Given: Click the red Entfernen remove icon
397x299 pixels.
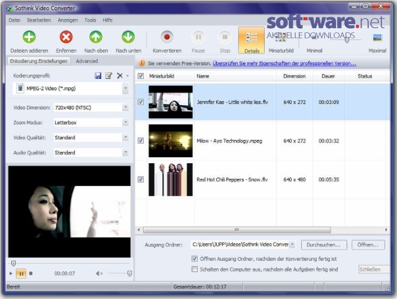Looking at the screenshot, I should [66, 37].
